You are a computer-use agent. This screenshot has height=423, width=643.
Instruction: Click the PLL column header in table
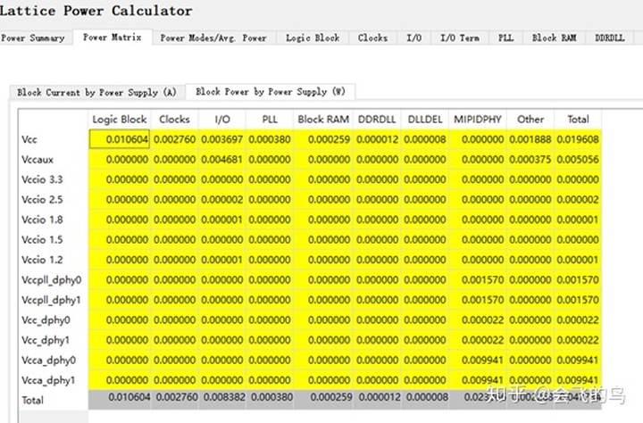270,120
